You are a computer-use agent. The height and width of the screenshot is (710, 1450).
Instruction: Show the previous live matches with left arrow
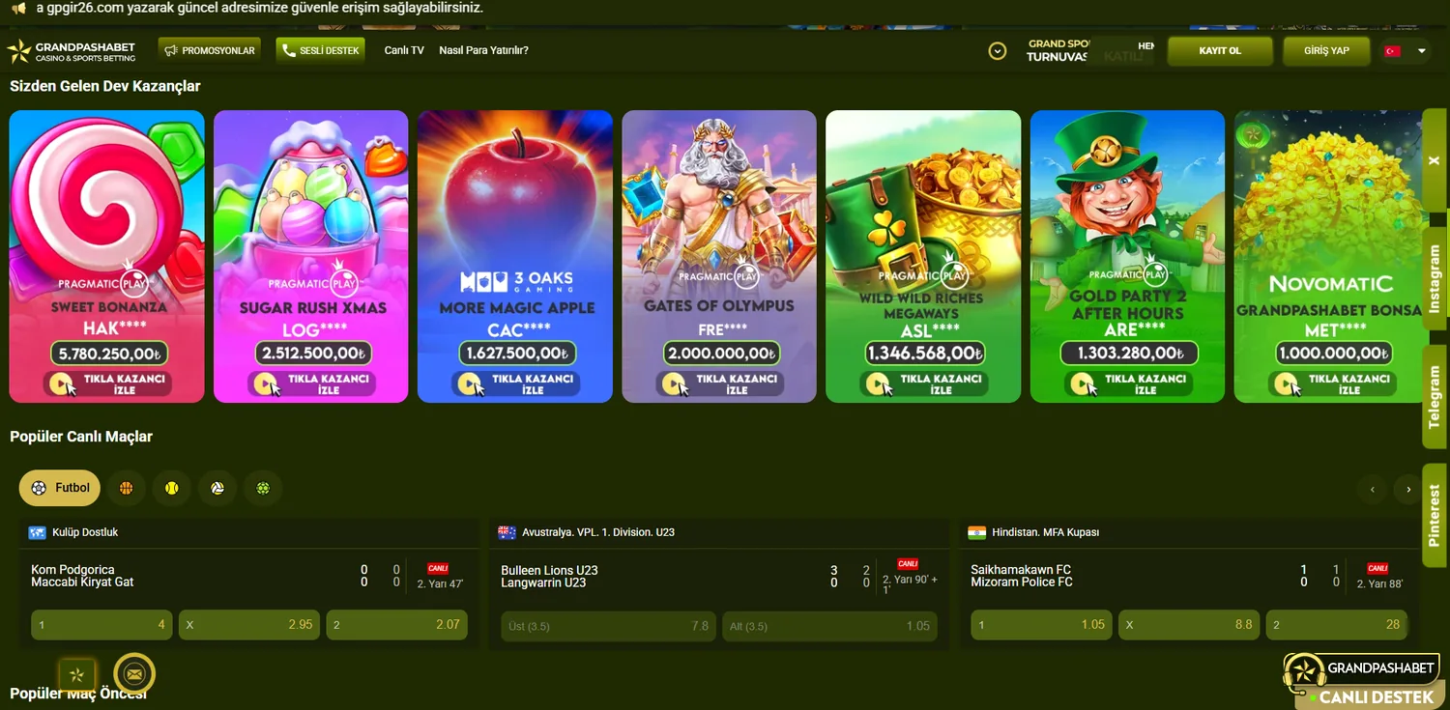[1372, 490]
